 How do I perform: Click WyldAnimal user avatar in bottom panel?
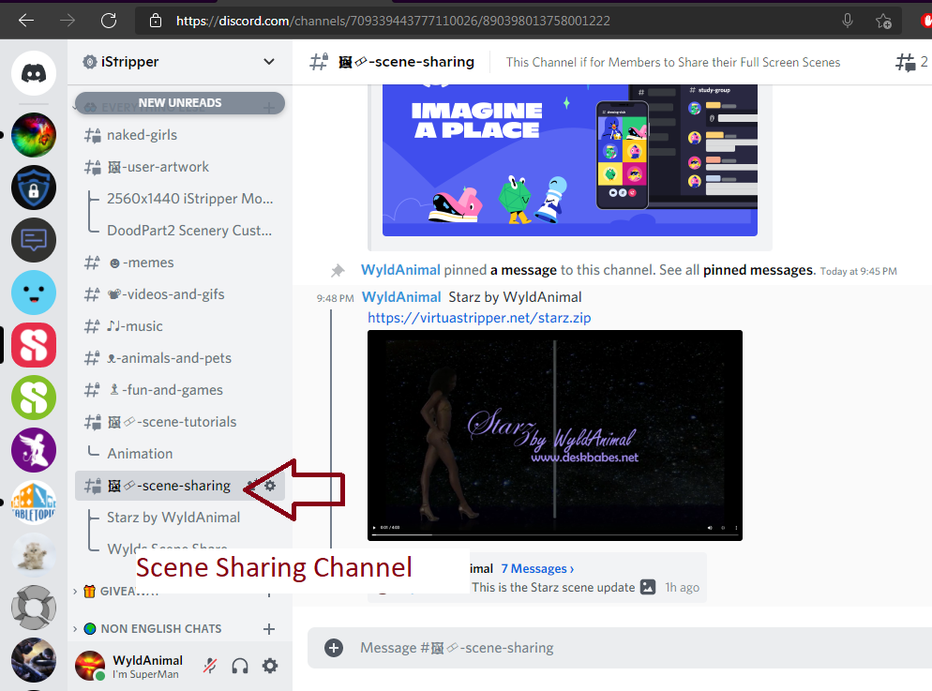coord(90,666)
